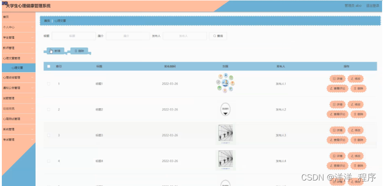
Task: Click the 标题1 cell text
Action: click(x=99, y=84)
